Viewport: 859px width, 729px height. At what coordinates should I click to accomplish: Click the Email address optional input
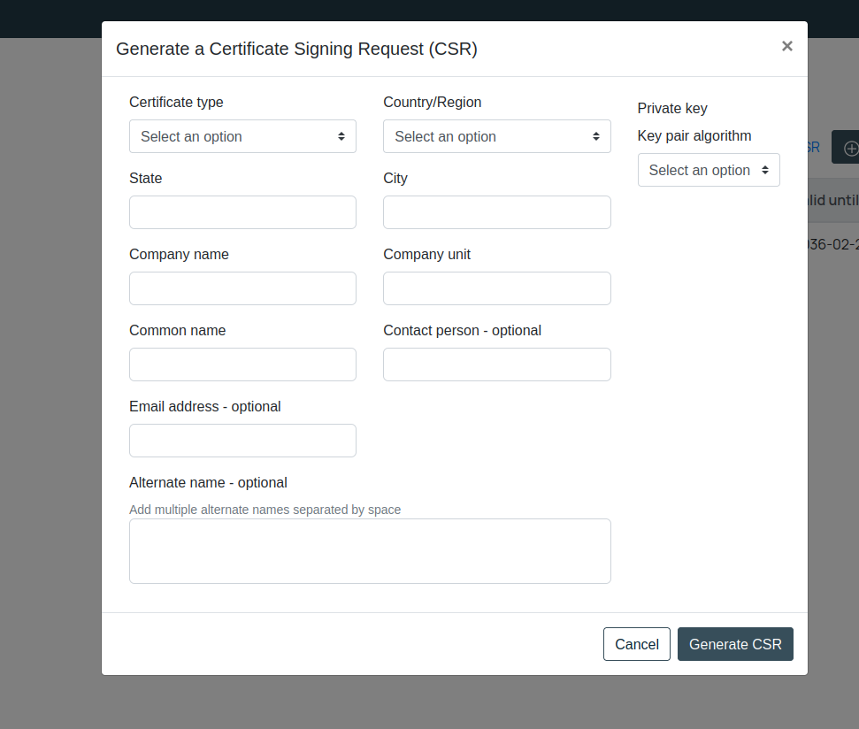pos(242,441)
